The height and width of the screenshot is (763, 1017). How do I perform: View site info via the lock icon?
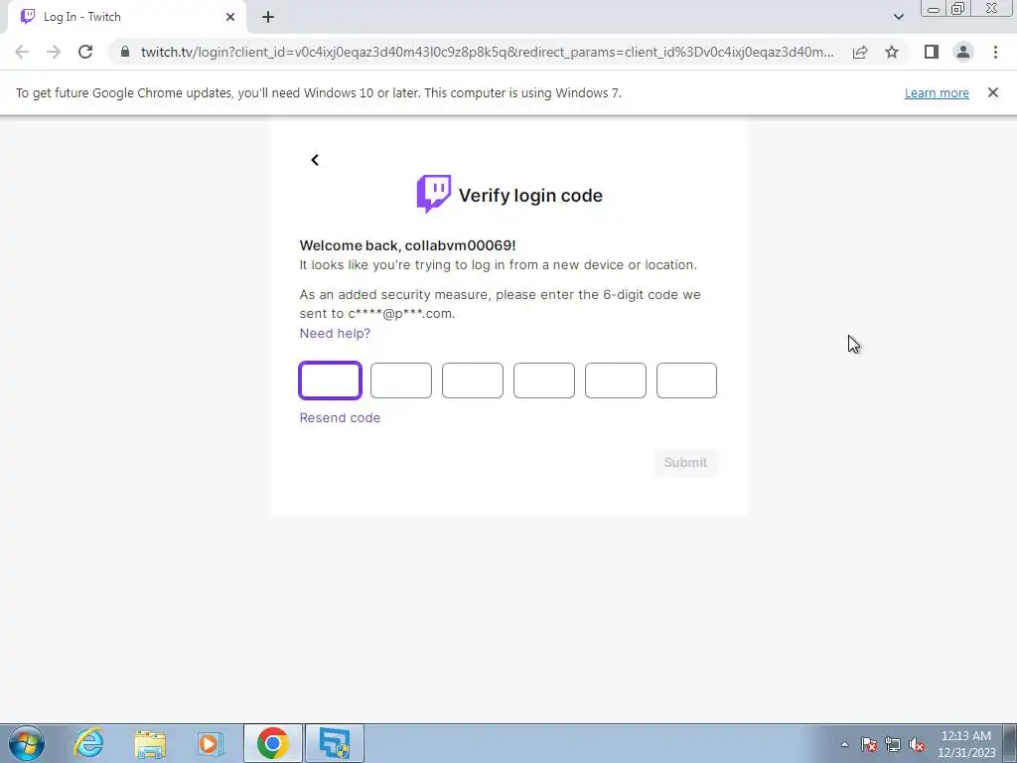point(125,52)
